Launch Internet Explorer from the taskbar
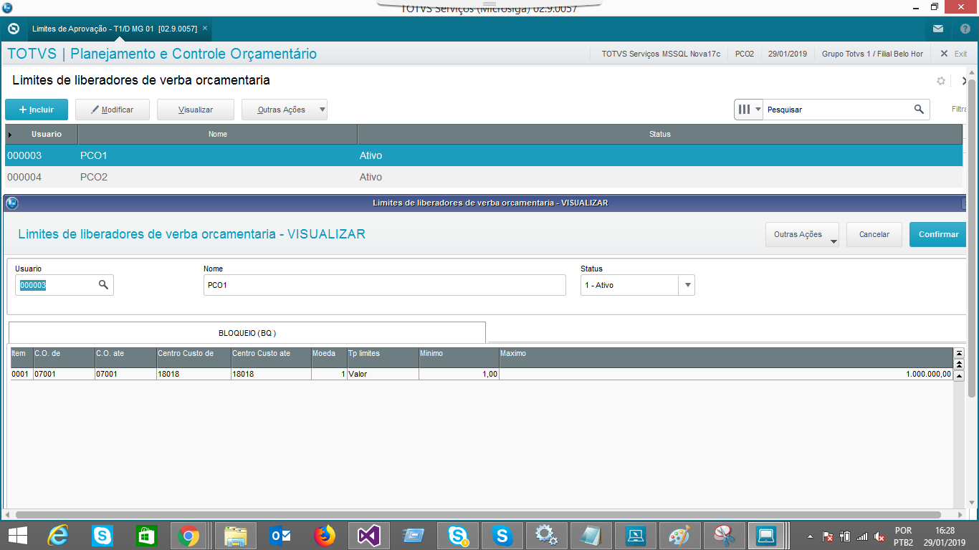Viewport: 979px width, 550px height. click(58, 535)
